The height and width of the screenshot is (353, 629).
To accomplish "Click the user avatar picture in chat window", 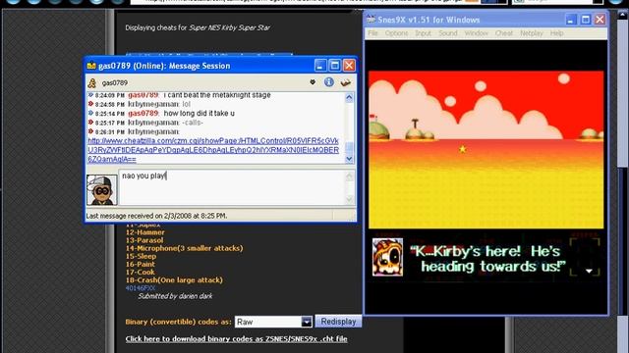I will tap(102, 189).
